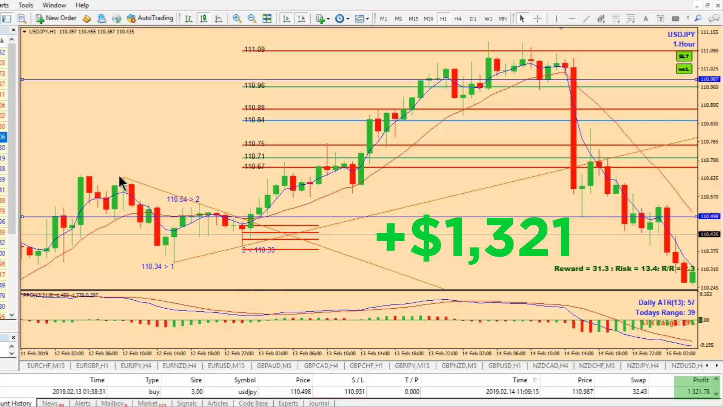Switch to the EURUSD,M15 chart tab
This screenshot has height=407, width=723.
coord(226,366)
